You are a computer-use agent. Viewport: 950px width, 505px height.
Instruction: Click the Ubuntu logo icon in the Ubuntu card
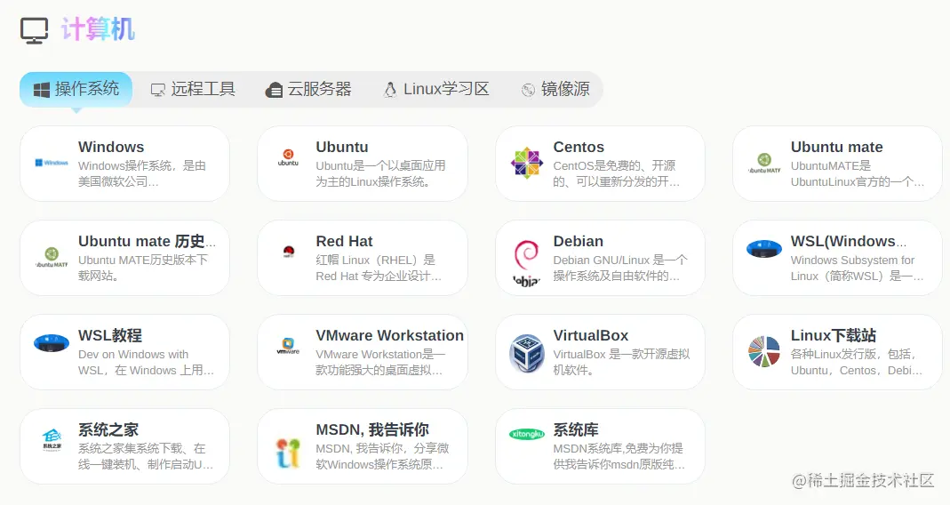tap(289, 157)
